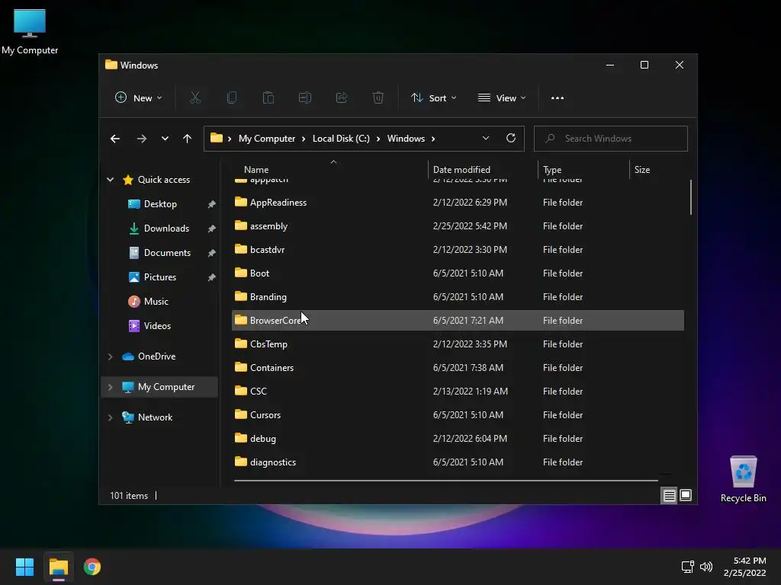Unpin Downloads using its pin icon
The height and width of the screenshot is (585, 781).
pos(212,229)
